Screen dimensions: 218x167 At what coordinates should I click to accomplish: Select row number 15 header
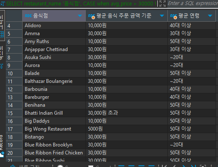tap(14, 113)
